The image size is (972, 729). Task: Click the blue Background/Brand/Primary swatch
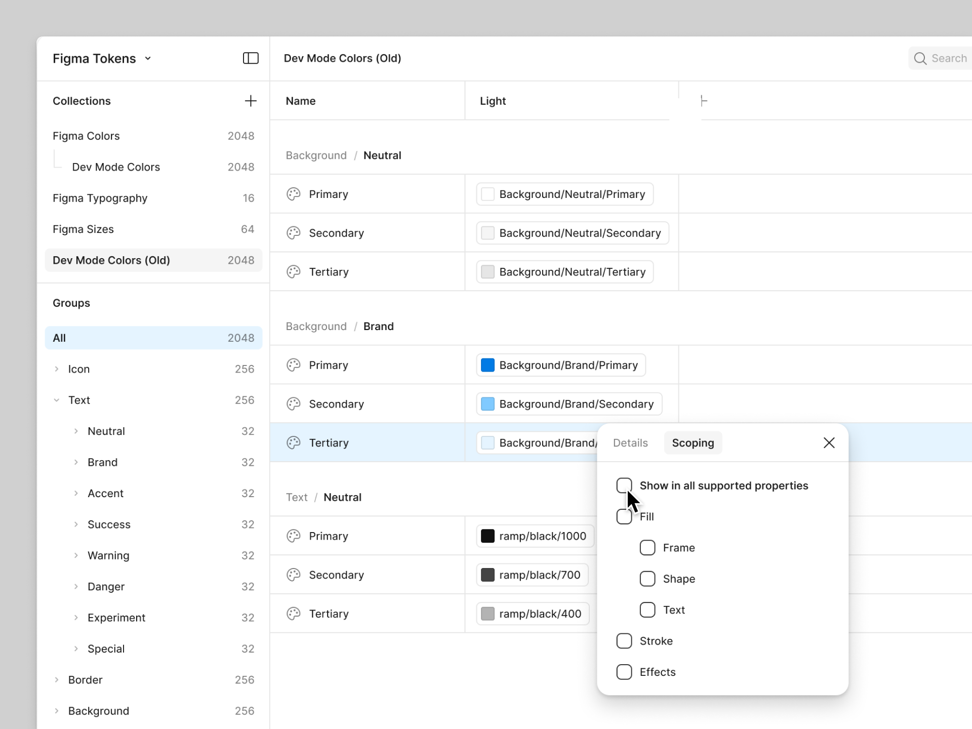click(x=488, y=365)
